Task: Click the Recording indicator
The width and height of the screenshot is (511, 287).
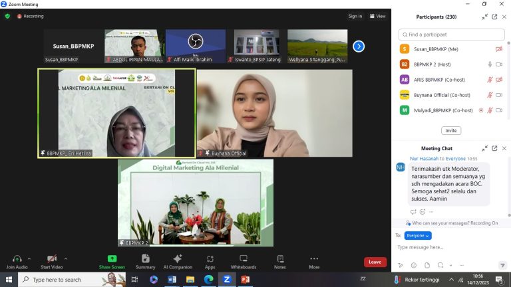Action: coord(31,16)
